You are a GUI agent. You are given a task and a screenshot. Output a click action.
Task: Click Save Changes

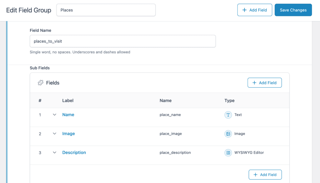(x=293, y=10)
